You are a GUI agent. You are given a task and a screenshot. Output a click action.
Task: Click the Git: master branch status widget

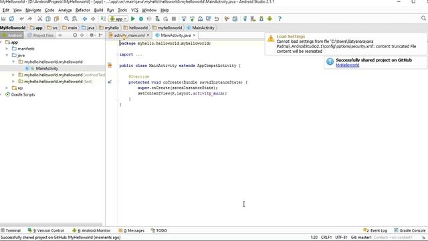361,238
